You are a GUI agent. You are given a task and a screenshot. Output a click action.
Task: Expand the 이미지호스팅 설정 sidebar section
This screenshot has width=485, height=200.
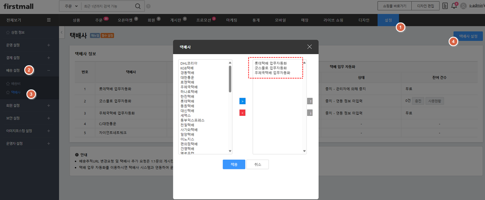pyautogui.click(x=48, y=131)
